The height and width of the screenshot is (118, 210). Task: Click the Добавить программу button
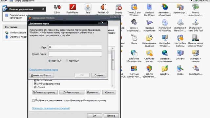point(45,92)
